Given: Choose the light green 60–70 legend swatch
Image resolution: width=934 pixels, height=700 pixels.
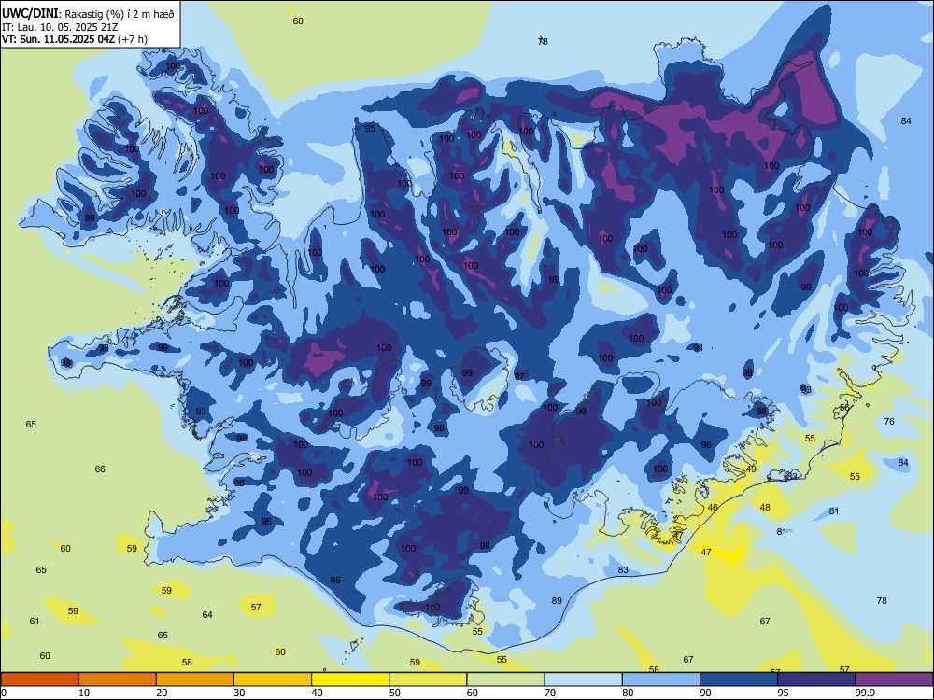Looking at the screenshot, I should point(505,679).
